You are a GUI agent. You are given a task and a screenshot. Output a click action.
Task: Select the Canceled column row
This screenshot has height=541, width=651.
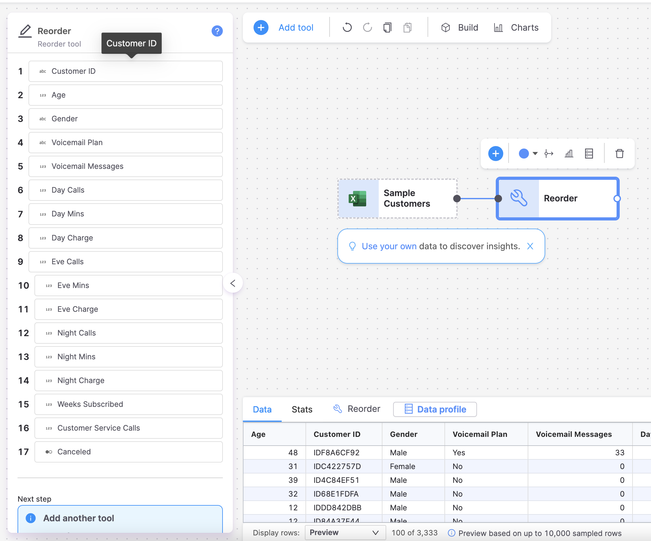coord(129,452)
